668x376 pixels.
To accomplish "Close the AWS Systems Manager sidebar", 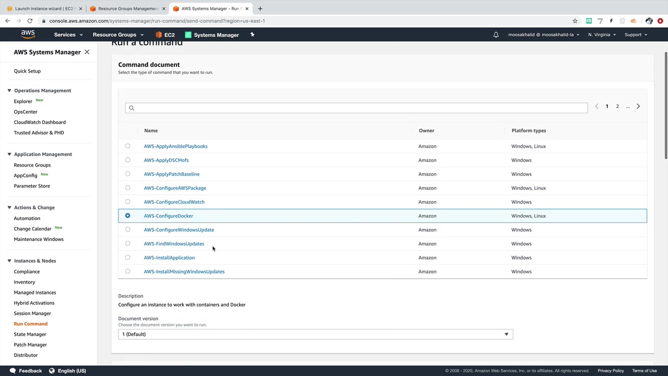I will [x=87, y=52].
